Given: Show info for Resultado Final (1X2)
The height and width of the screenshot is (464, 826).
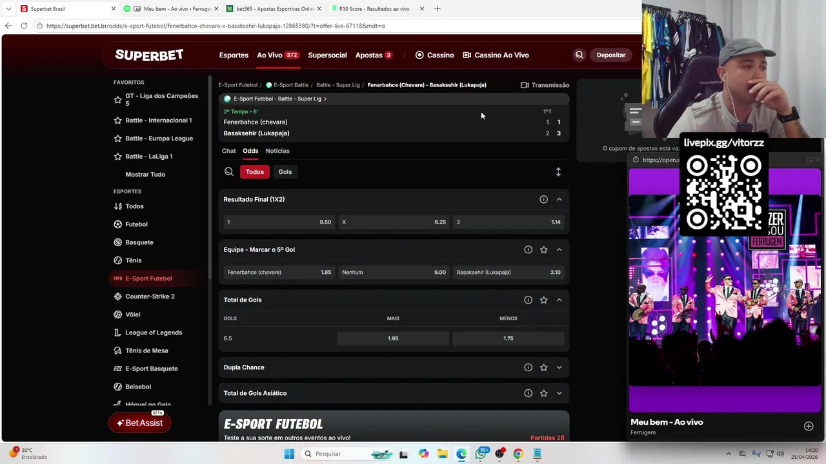Looking at the screenshot, I should click(543, 199).
